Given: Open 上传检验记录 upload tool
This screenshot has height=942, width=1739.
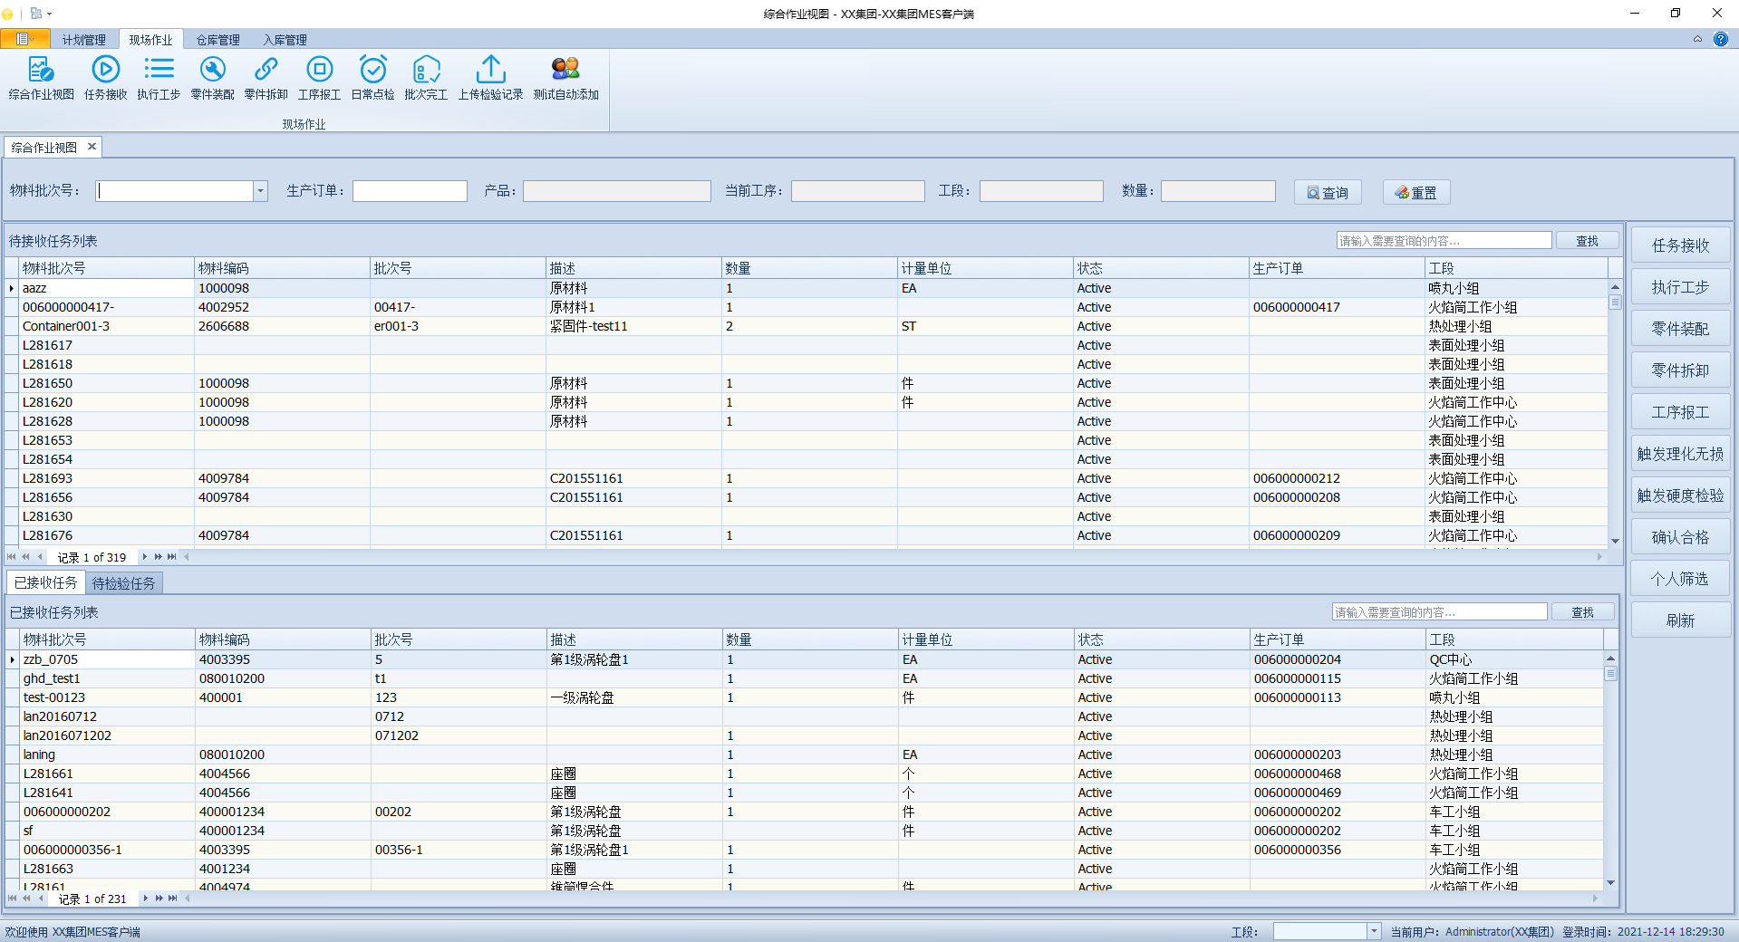Looking at the screenshot, I should click(x=490, y=78).
